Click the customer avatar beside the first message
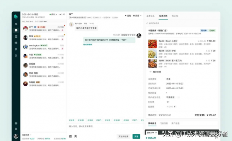The width and height of the screenshot is (232, 141). click(x=71, y=24)
